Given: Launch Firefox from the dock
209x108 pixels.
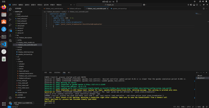Looking at the screenshot, I should click(4, 7).
